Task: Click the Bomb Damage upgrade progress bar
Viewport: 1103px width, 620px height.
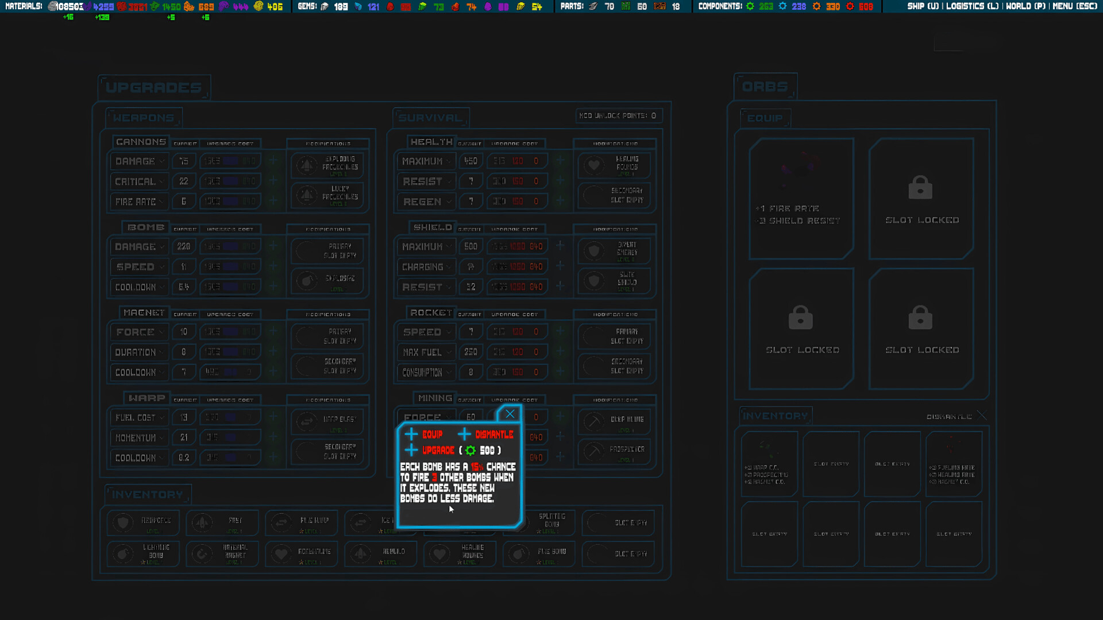Action: (x=230, y=246)
